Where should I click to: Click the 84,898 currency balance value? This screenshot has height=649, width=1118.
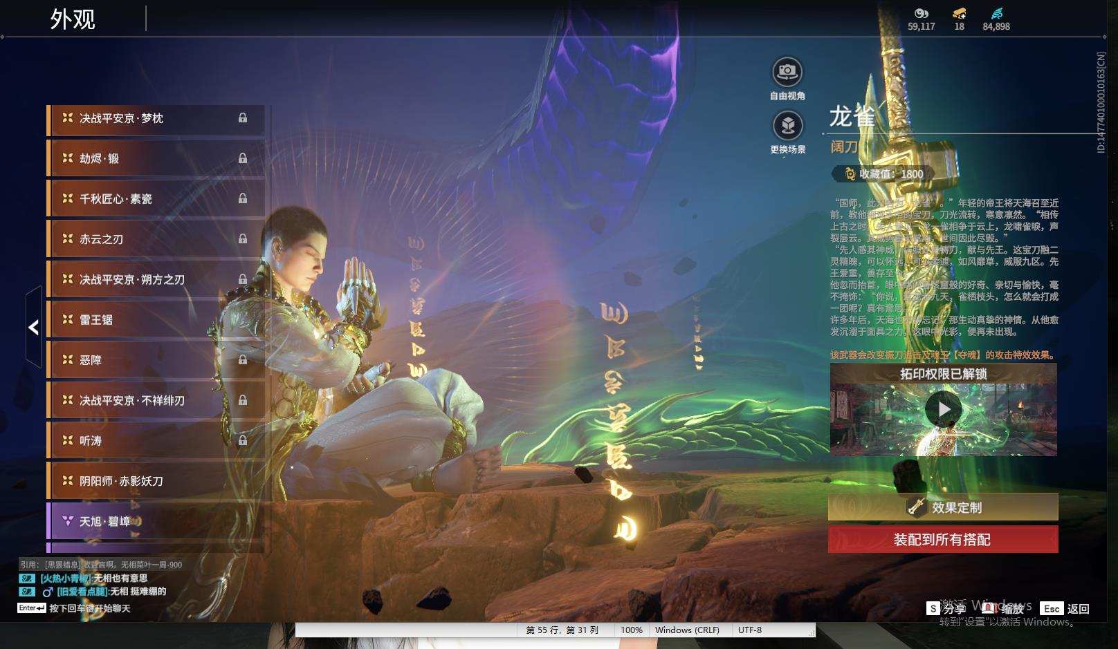tap(996, 26)
